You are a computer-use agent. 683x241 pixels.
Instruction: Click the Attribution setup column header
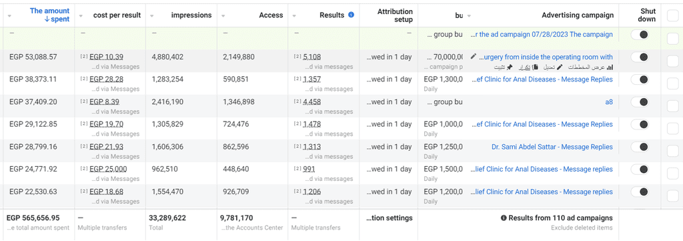point(395,15)
